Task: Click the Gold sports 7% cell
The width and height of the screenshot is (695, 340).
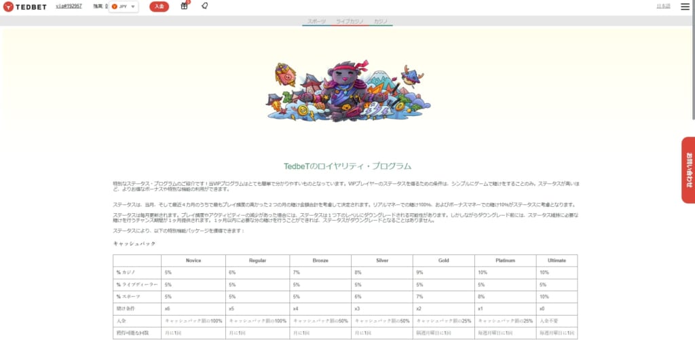Action: [x=444, y=297]
